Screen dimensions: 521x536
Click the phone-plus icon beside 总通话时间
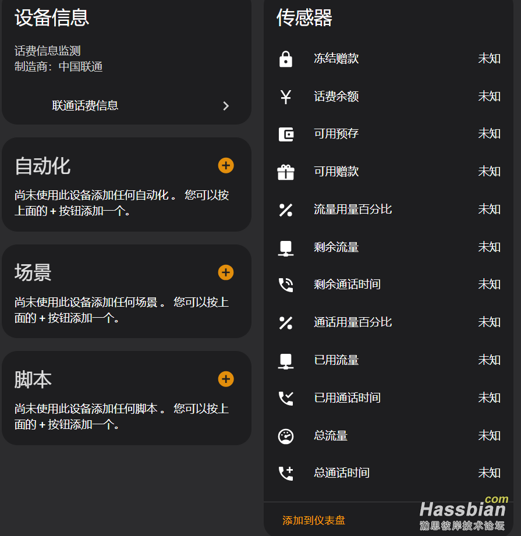[x=286, y=474]
